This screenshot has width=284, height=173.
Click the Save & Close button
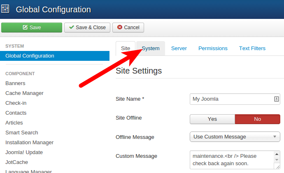pyautogui.click(x=87, y=28)
